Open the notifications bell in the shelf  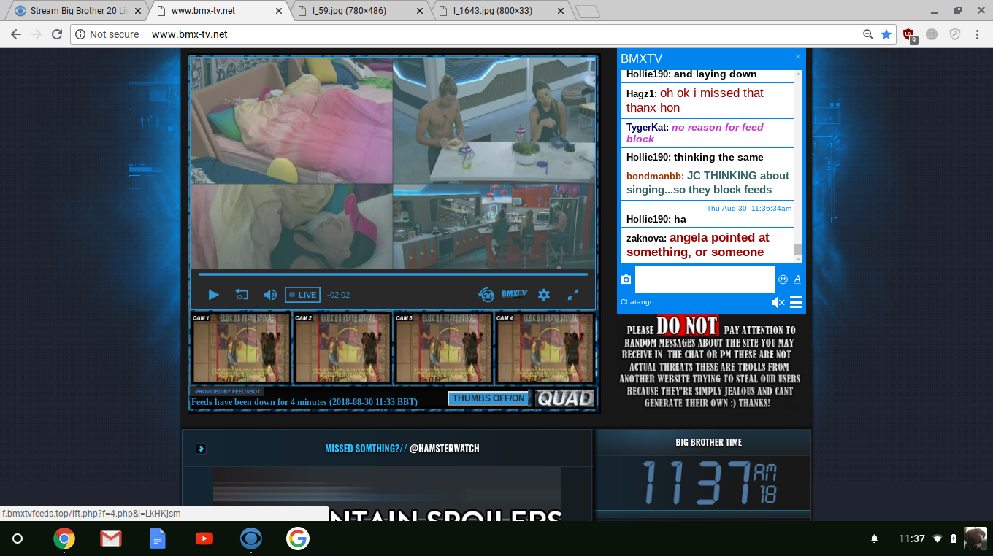(x=874, y=538)
